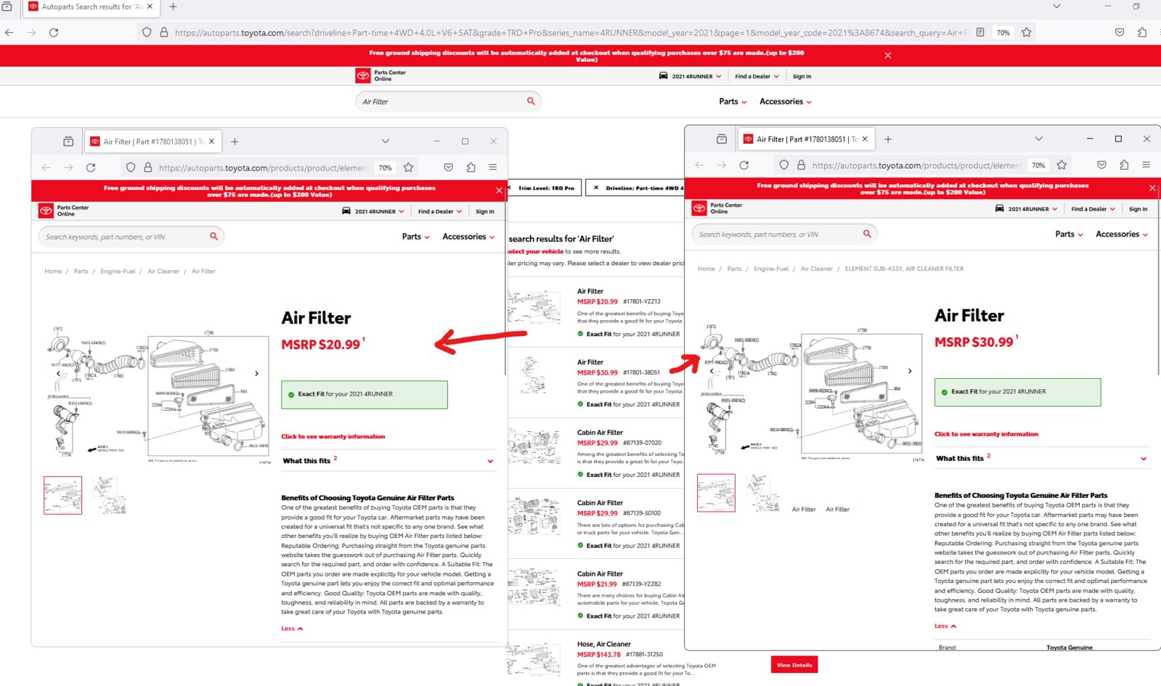Screen dimensions: 1161x686
Task: Show next diagram image in the right window
Action: click(910, 371)
